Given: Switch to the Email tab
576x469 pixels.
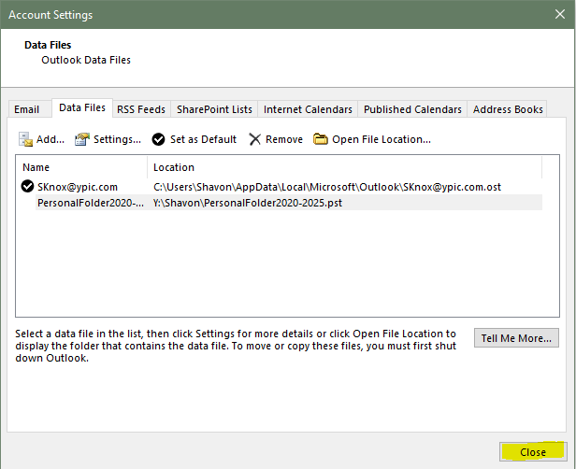Looking at the screenshot, I should 29,109.
